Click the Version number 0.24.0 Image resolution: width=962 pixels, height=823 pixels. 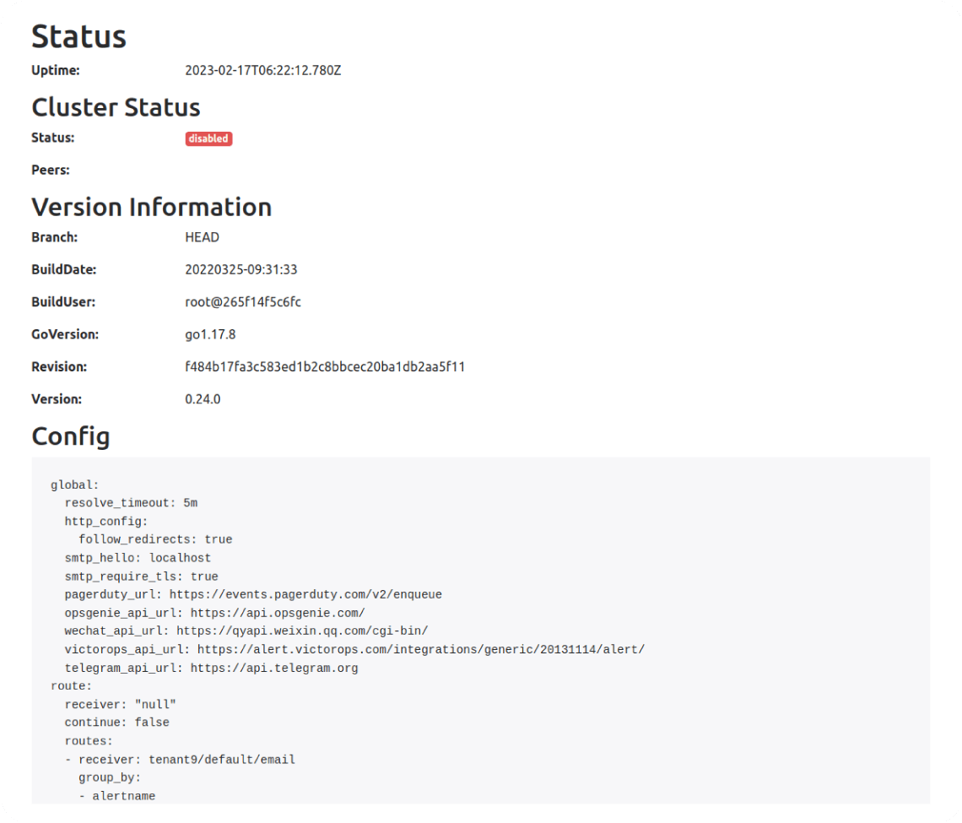tap(203, 399)
